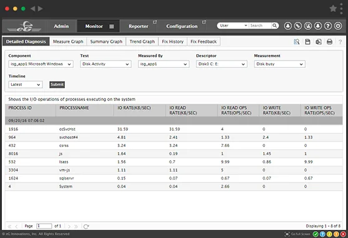
Task: Click the blue question status icon
Action: pyautogui.click(x=322, y=234)
